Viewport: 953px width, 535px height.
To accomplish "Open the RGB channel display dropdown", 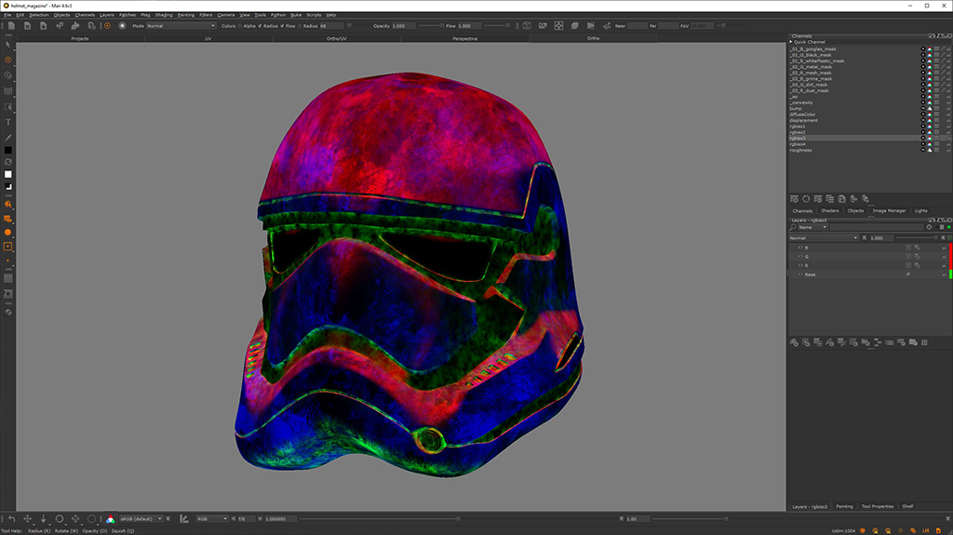I will click(212, 518).
